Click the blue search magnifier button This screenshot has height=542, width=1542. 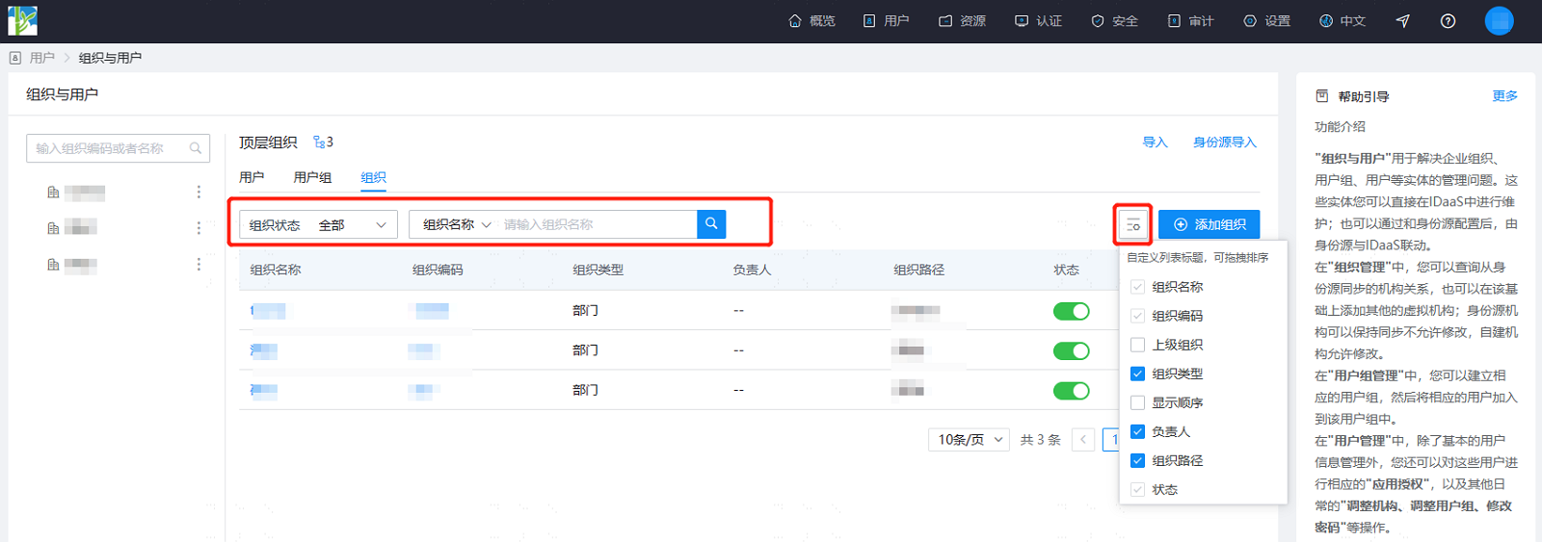point(711,224)
